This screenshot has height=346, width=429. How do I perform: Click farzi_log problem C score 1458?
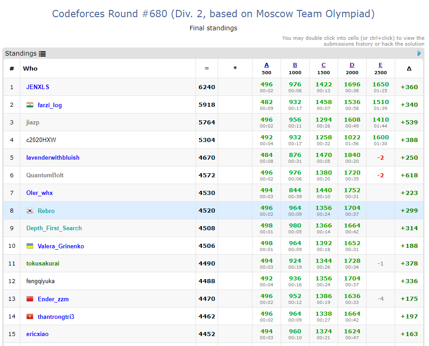click(324, 102)
